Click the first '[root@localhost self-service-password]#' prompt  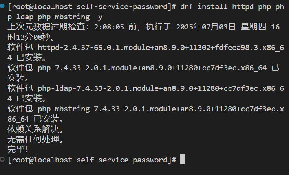coord(92,7)
